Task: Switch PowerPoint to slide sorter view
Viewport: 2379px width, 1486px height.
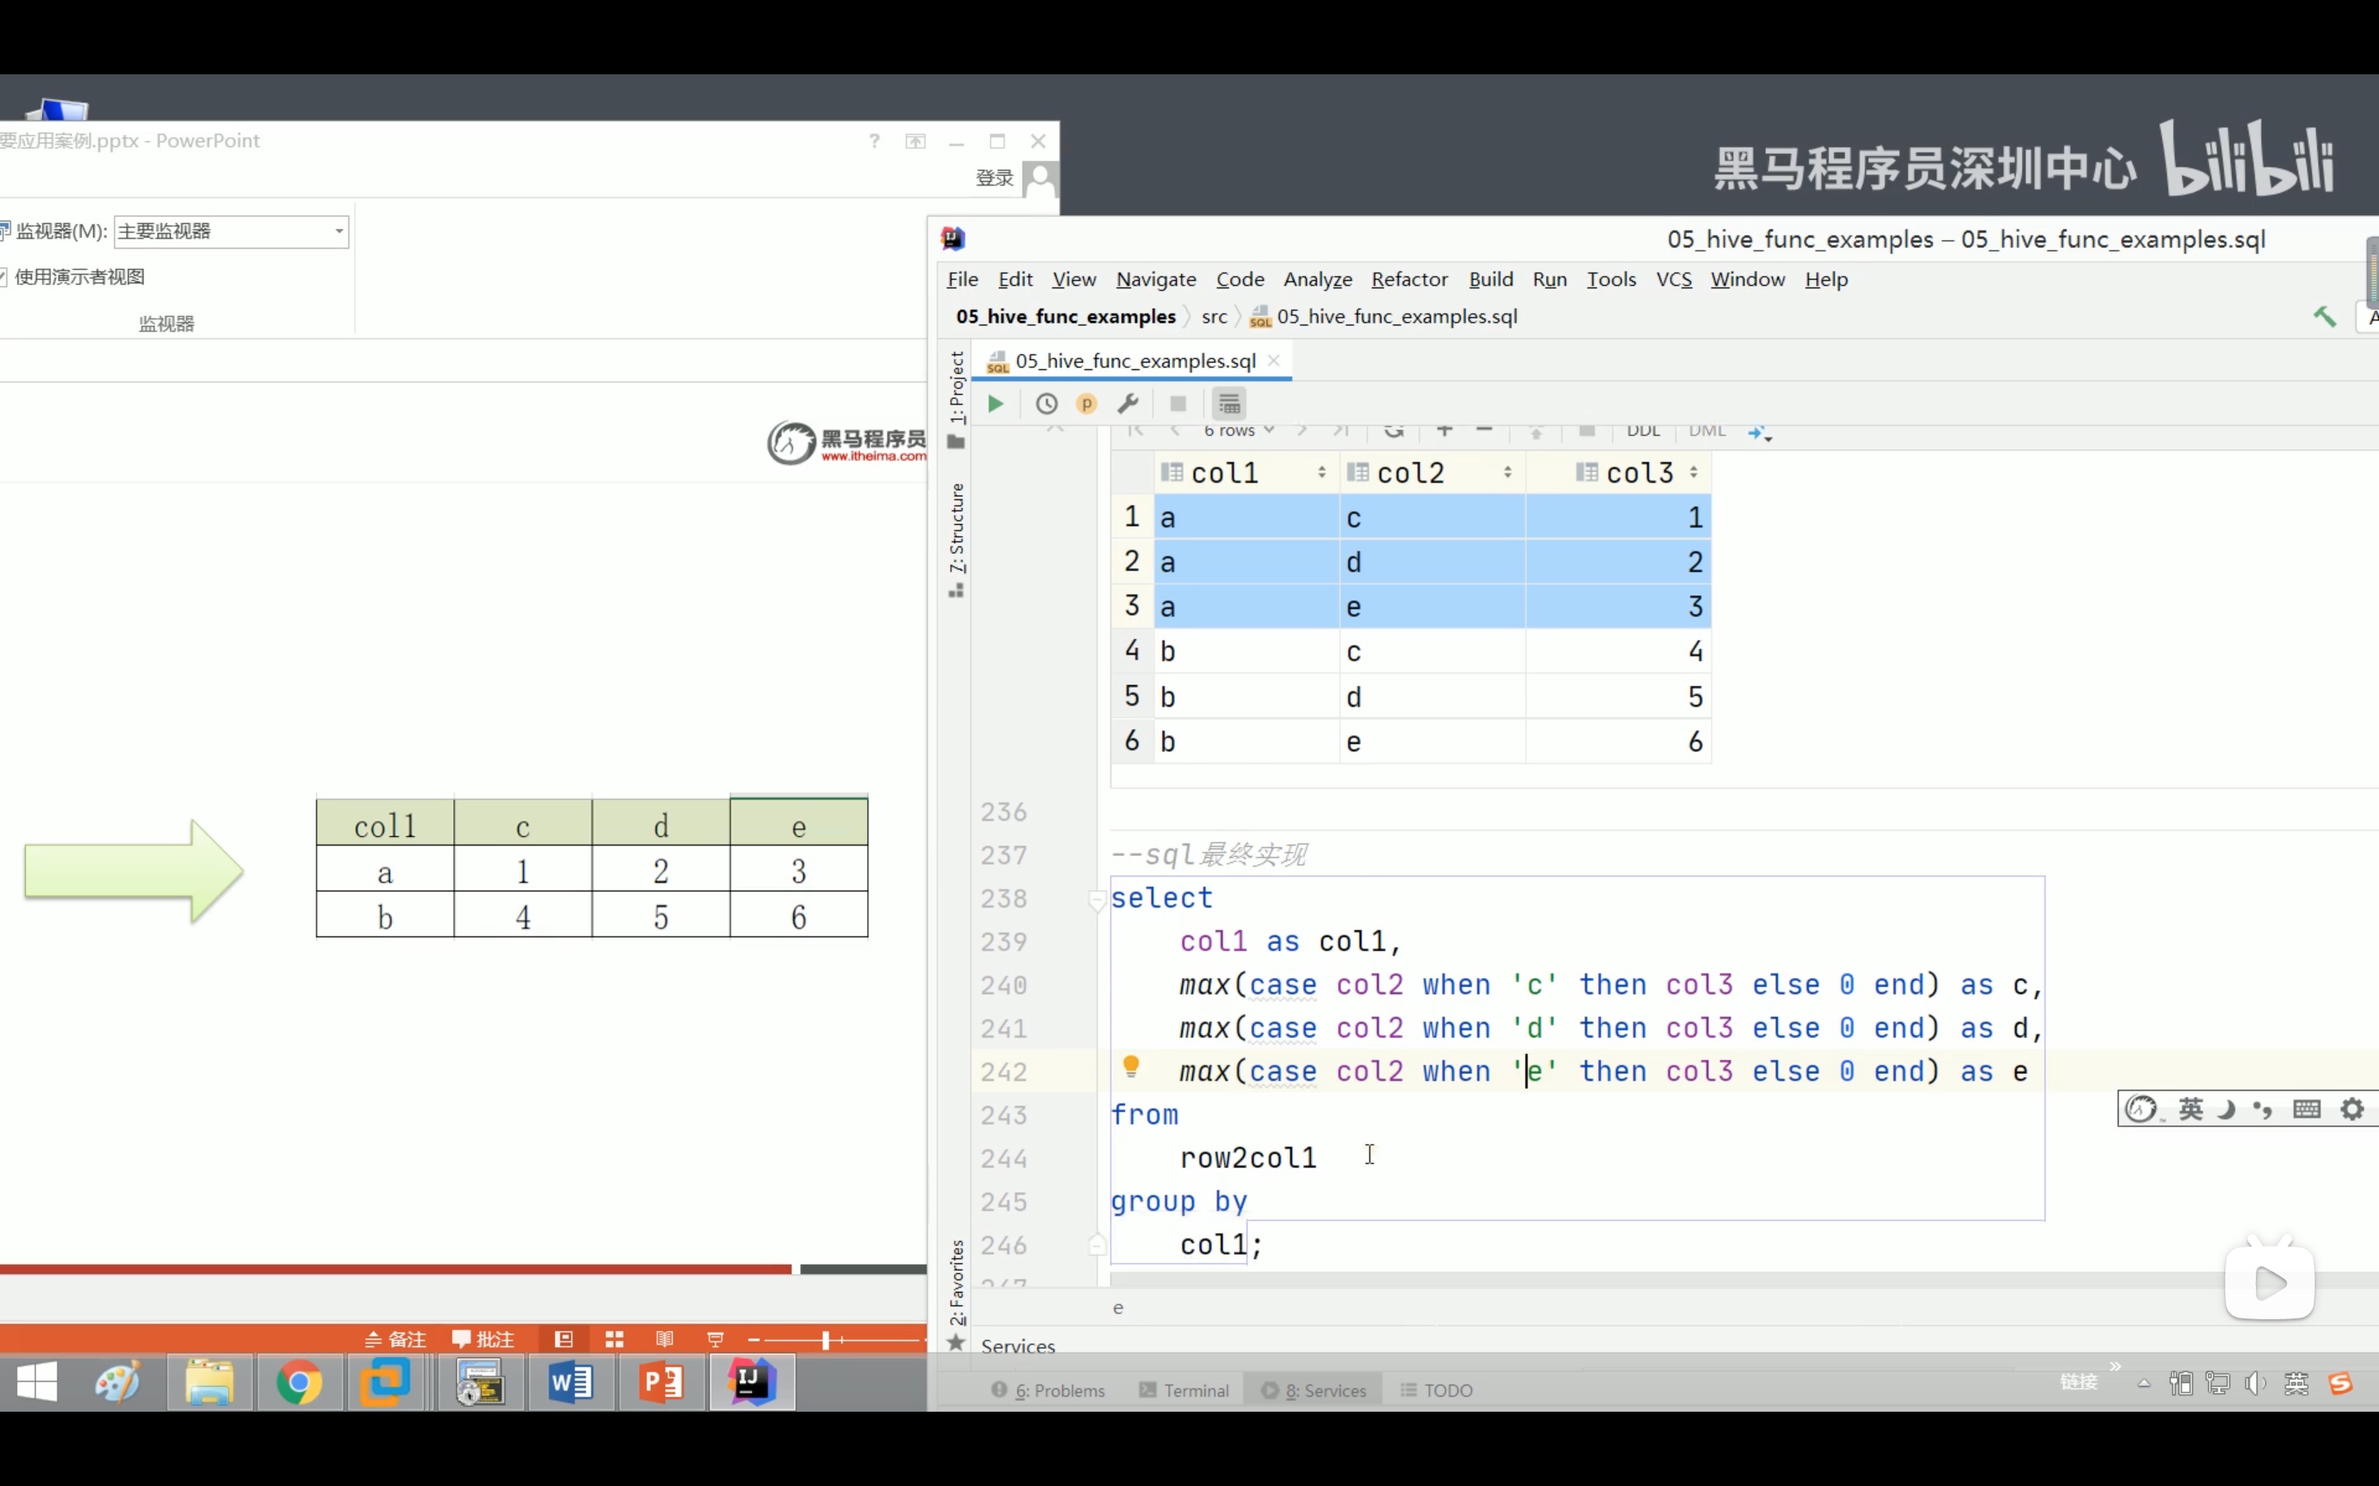Action: point(615,1338)
